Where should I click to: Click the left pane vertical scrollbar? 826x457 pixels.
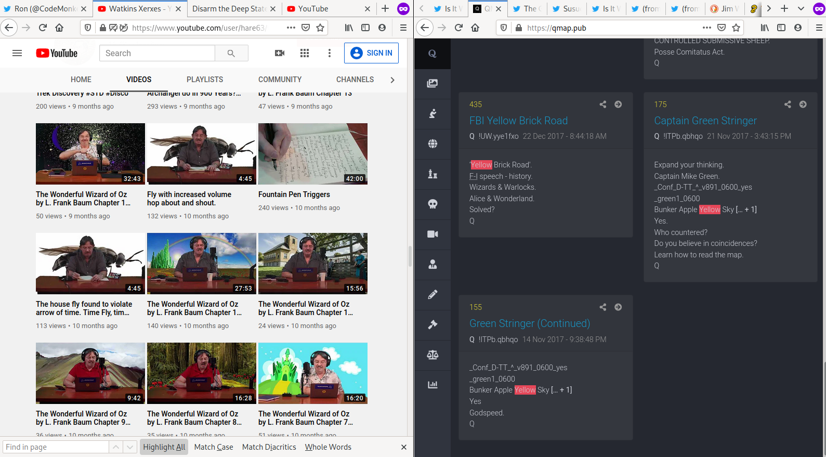click(x=410, y=256)
